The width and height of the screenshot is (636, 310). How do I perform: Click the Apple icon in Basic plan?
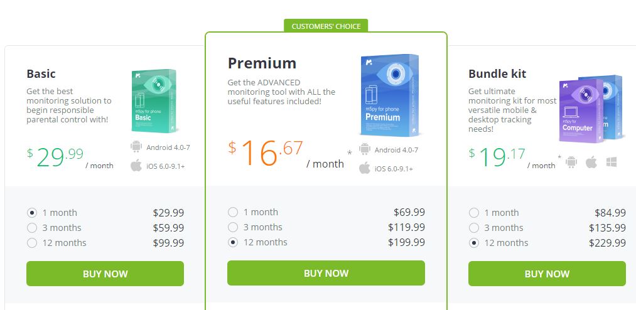(x=136, y=166)
